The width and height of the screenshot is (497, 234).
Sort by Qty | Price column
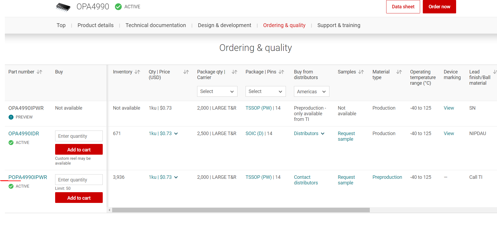point(186,72)
